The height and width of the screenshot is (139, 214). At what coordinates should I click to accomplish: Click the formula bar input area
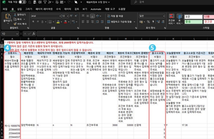[x=125, y=34]
